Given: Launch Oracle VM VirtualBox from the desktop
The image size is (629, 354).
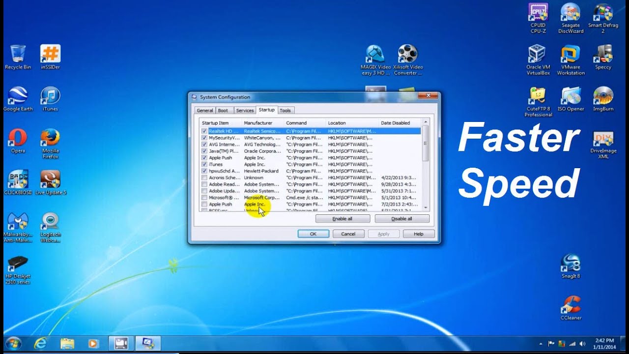Looking at the screenshot, I should (x=538, y=60).
